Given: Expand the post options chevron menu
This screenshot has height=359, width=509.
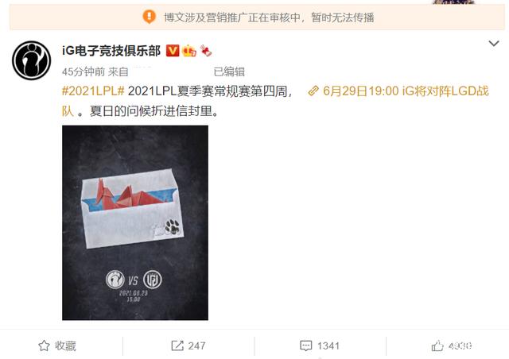Looking at the screenshot, I should (x=494, y=44).
